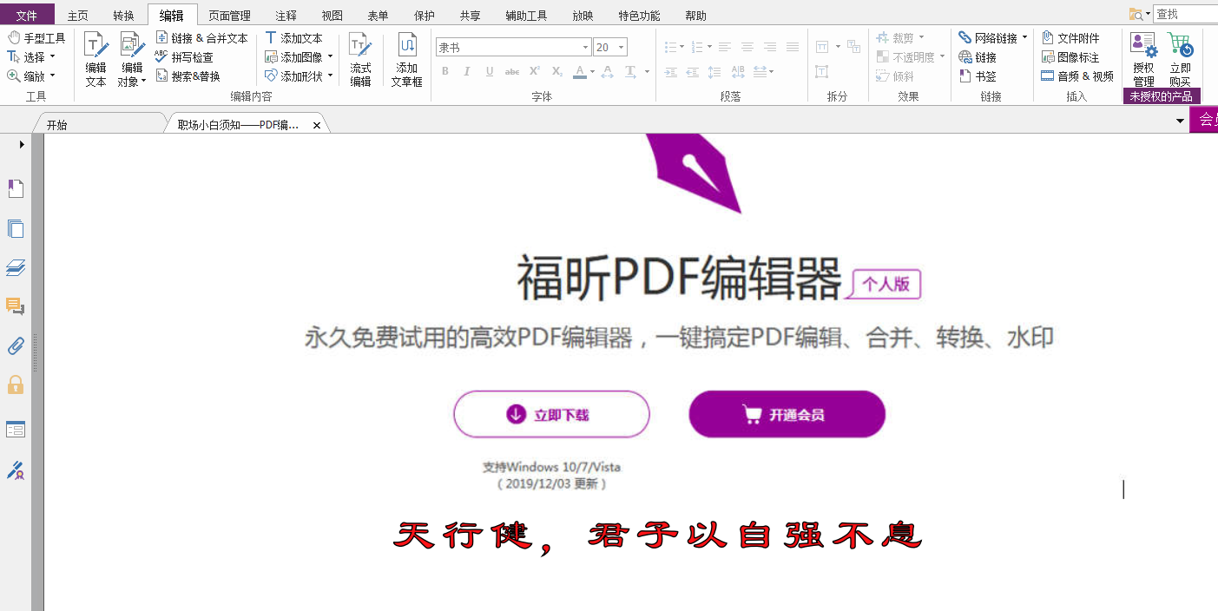The width and height of the screenshot is (1218, 611).
Task: Toggle italic text formatting
Action: pos(467,71)
